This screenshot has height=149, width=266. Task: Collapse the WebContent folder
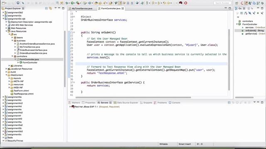[x=7, y=75]
